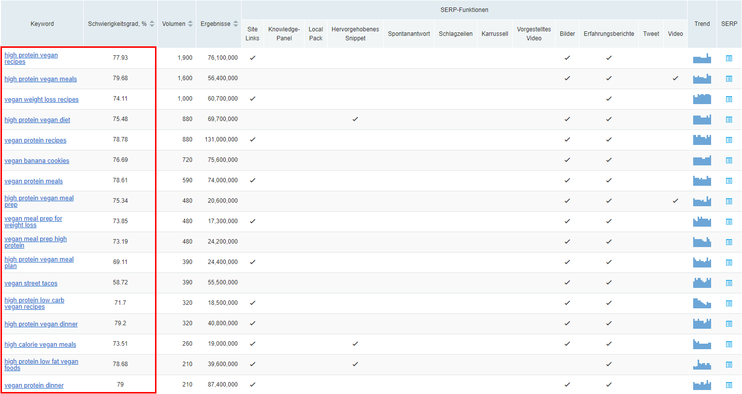Click the Hervorgehobenes Snippet checkmark for "high protein vegan diet"
The height and width of the screenshot is (394, 742).
355,119
